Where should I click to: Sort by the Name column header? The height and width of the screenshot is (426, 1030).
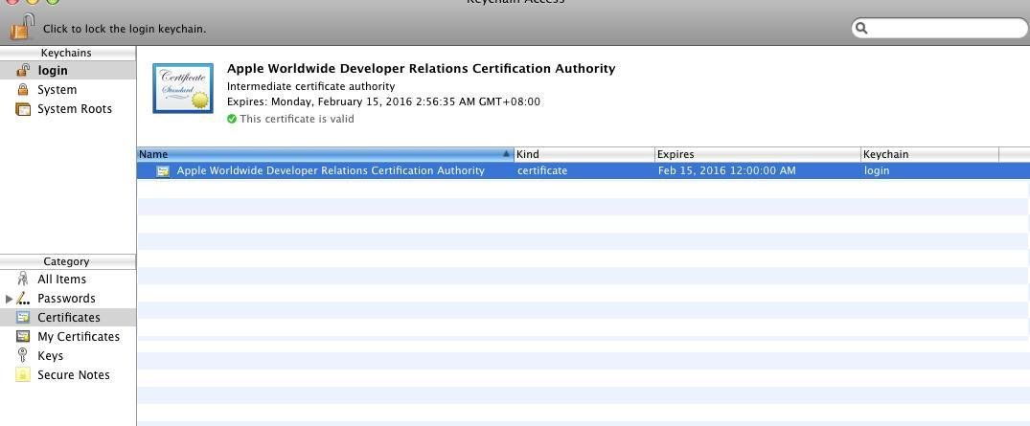(325, 154)
